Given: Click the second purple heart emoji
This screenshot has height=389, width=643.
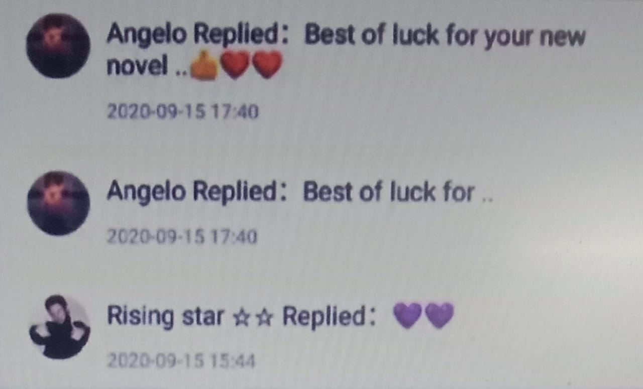Looking at the screenshot, I should (439, 316).
